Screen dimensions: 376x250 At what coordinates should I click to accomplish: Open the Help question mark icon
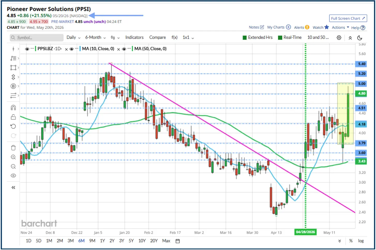point(363,28)
